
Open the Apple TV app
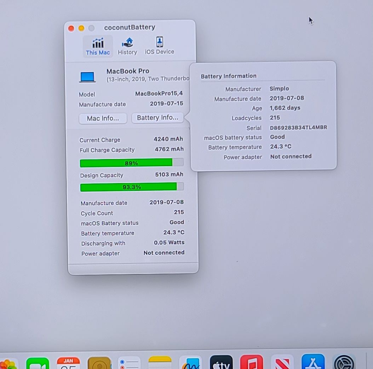coord(221,363)
